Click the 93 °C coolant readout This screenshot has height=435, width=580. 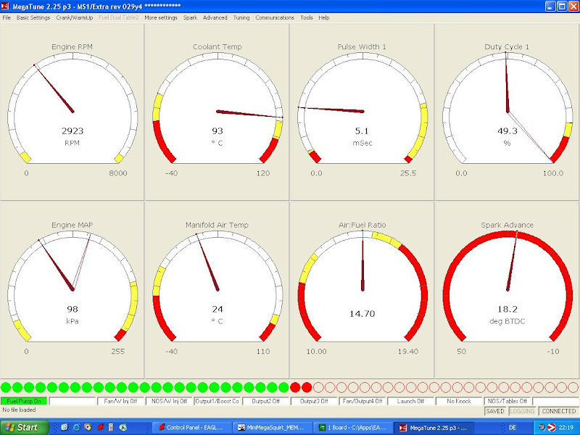217,131
